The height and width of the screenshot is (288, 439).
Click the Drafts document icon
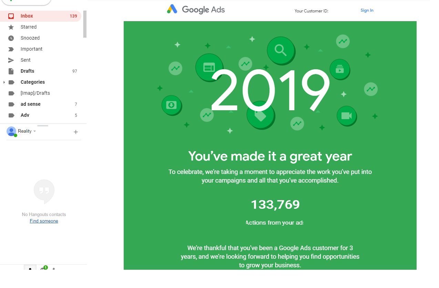11,71
